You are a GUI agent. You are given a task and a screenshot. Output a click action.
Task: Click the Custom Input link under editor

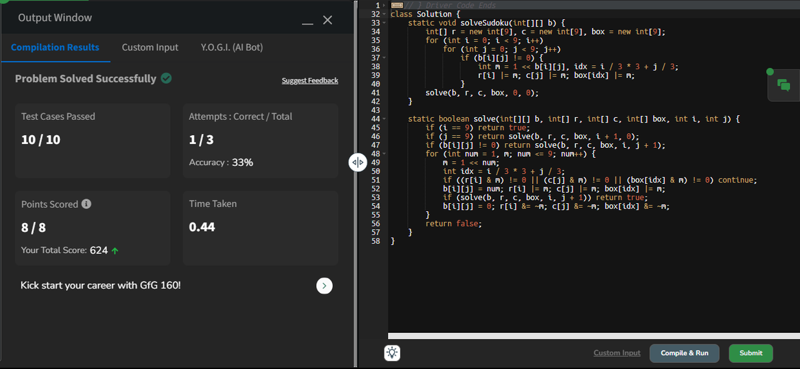tap(617, 353)
